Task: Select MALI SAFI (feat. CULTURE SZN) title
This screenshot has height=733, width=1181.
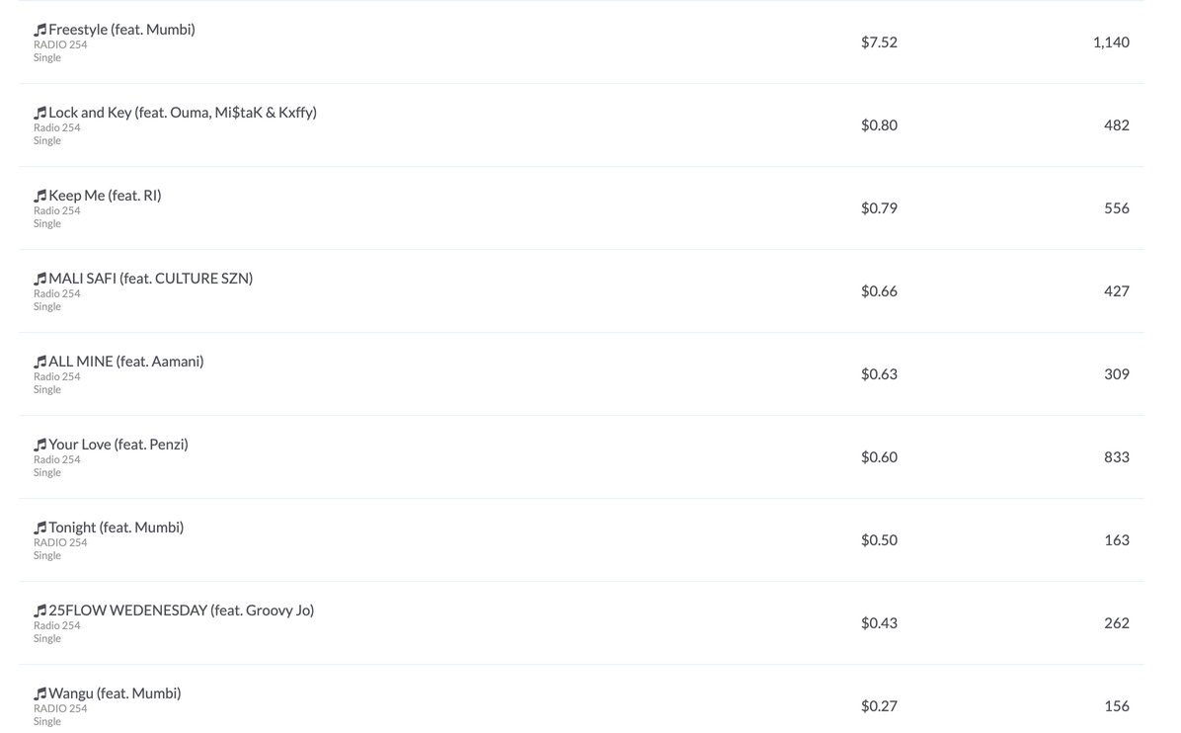Action: point(151,278)
